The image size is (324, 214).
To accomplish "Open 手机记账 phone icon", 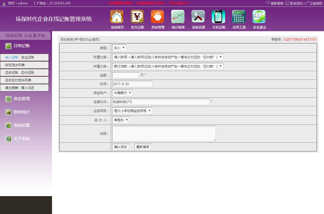I will 218,17.
